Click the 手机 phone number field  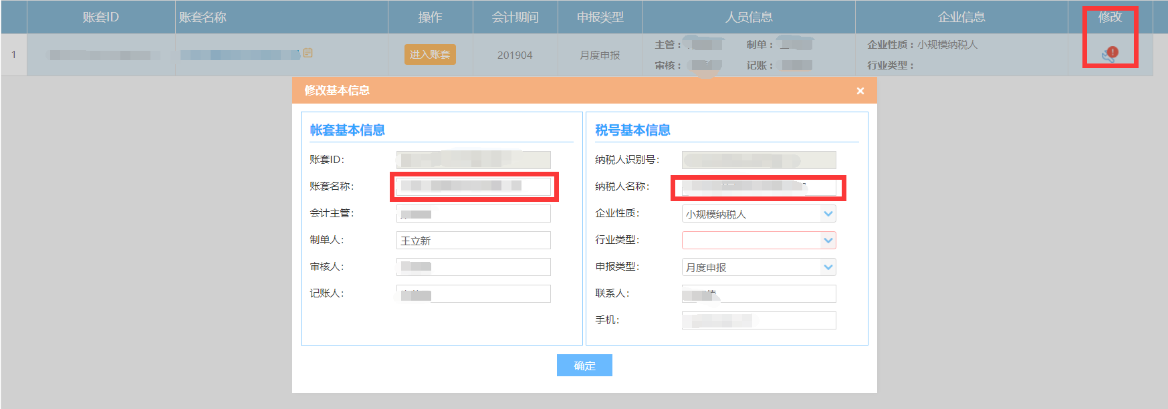[x=758, y=321]
